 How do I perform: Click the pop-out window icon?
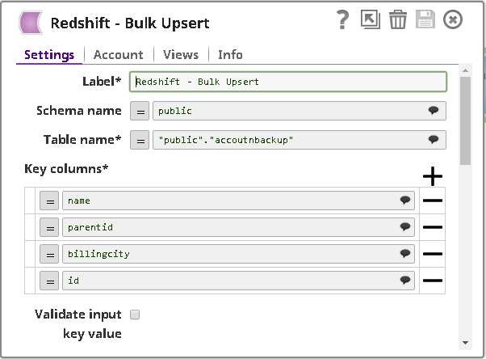tap(371, 19)
